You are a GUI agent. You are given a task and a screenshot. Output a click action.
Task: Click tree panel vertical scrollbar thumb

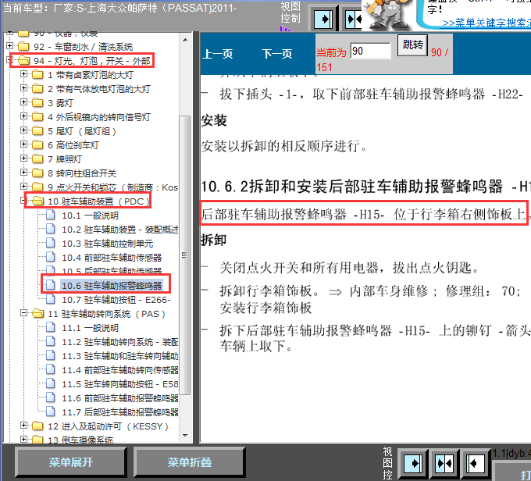tap(185, 255)
